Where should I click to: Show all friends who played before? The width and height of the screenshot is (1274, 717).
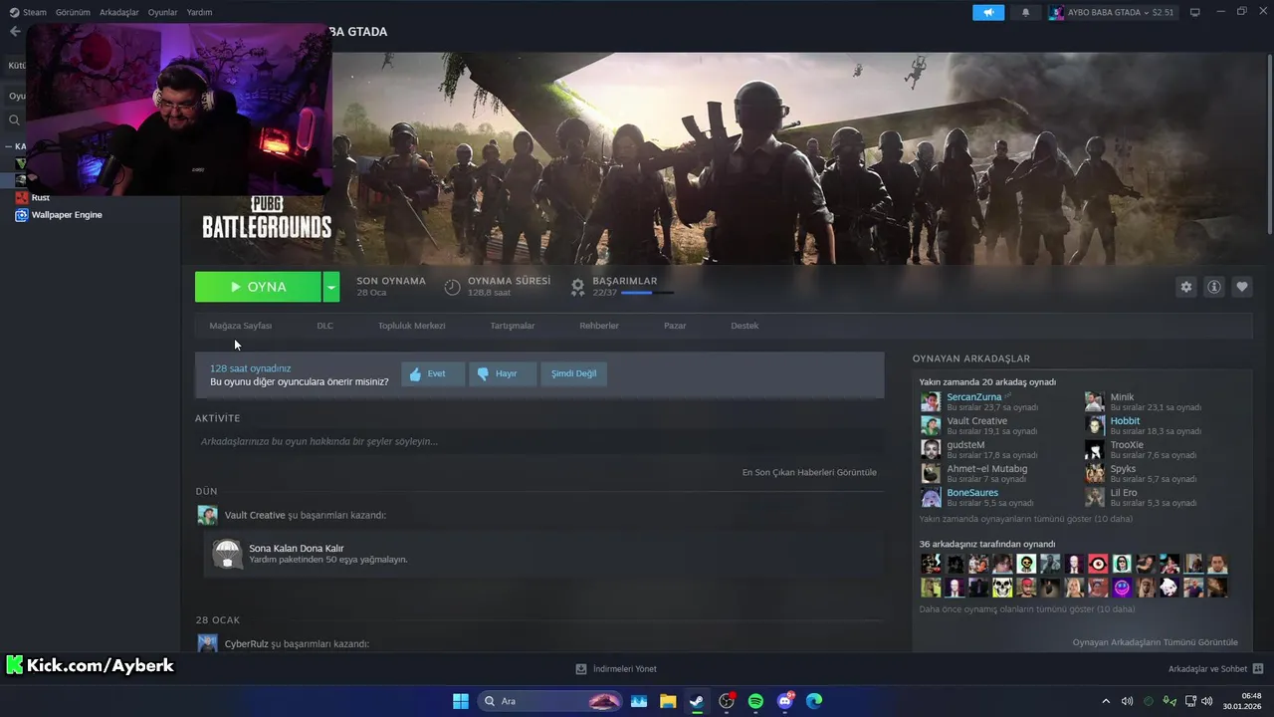[1026, 608]
